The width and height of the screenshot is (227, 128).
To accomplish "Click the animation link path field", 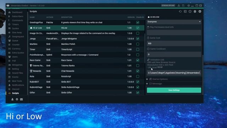I will (x=174, y=73).
